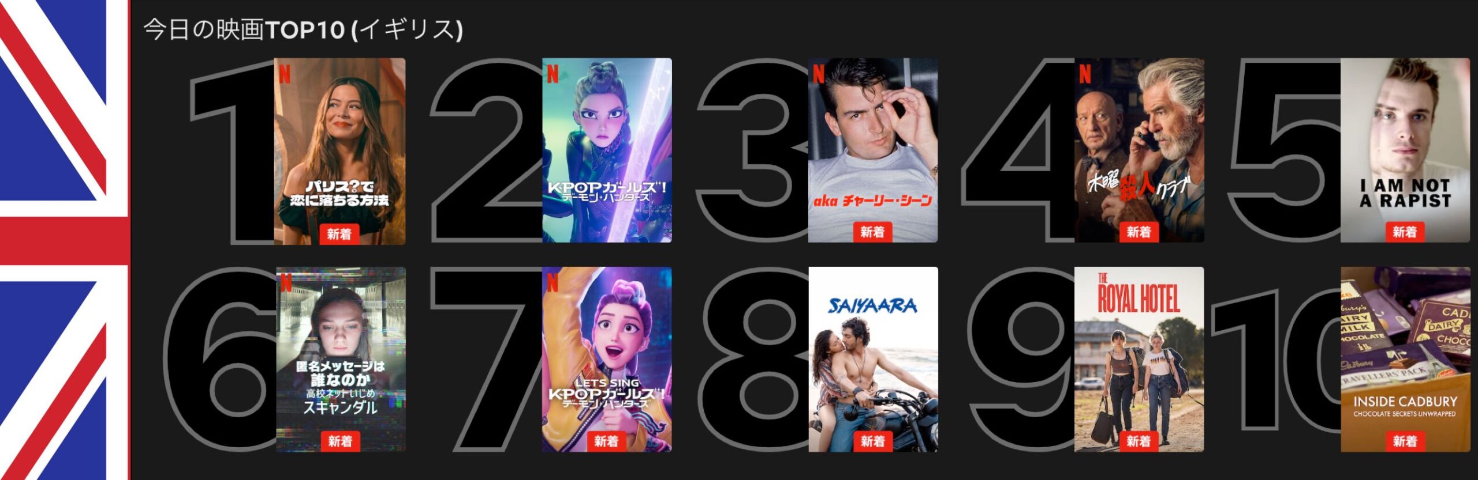
Task: Click Netflix N logo on Charlie Sheen poster
Action: pyautogui.click(x=819, y=74)
